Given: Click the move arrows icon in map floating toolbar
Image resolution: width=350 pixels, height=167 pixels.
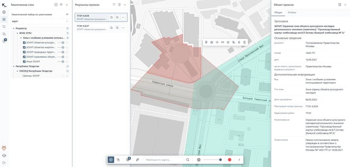Looking at the screenshot, I should (217, 42).
